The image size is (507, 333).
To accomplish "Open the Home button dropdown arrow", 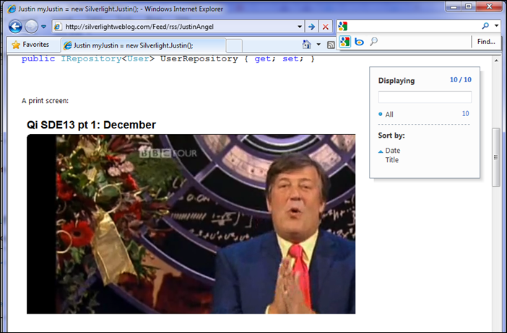I will pyautogui.click(x=318, y=45).
